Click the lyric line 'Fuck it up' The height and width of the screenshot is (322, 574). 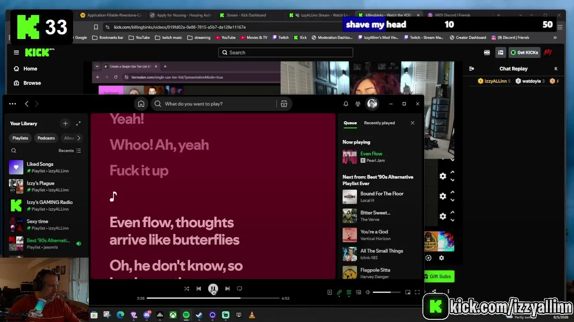tap(139, 170)
